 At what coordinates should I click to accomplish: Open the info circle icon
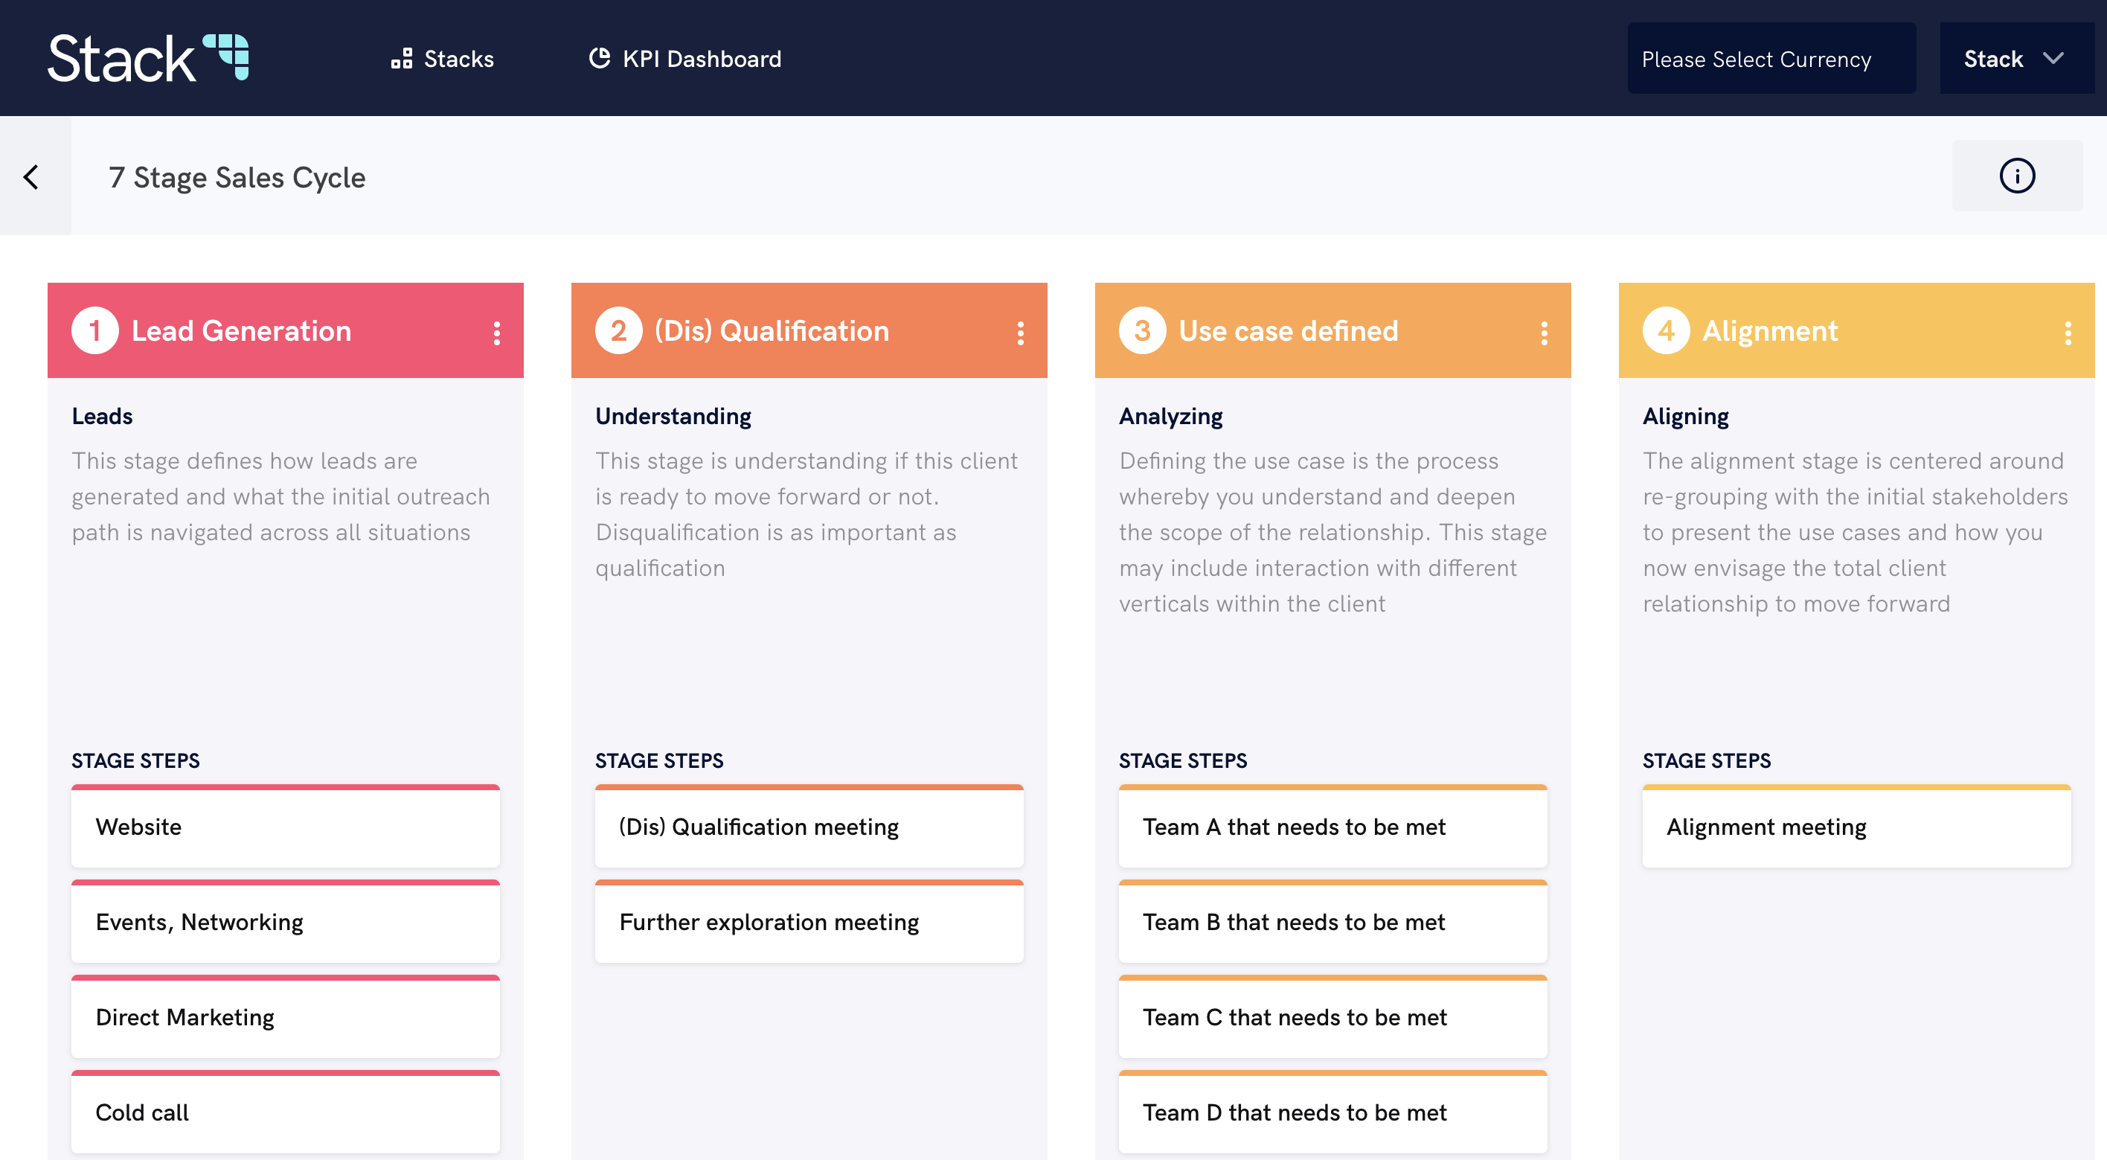coord(2016,176)
